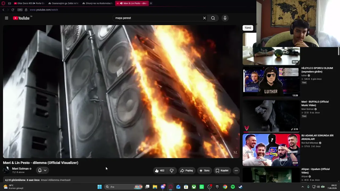
Task: Open more actions three-dot menu
Action: pyautogui.click(x=236, y=171)
